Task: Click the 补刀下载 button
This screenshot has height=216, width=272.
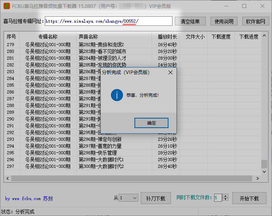Action: (155, 198)
